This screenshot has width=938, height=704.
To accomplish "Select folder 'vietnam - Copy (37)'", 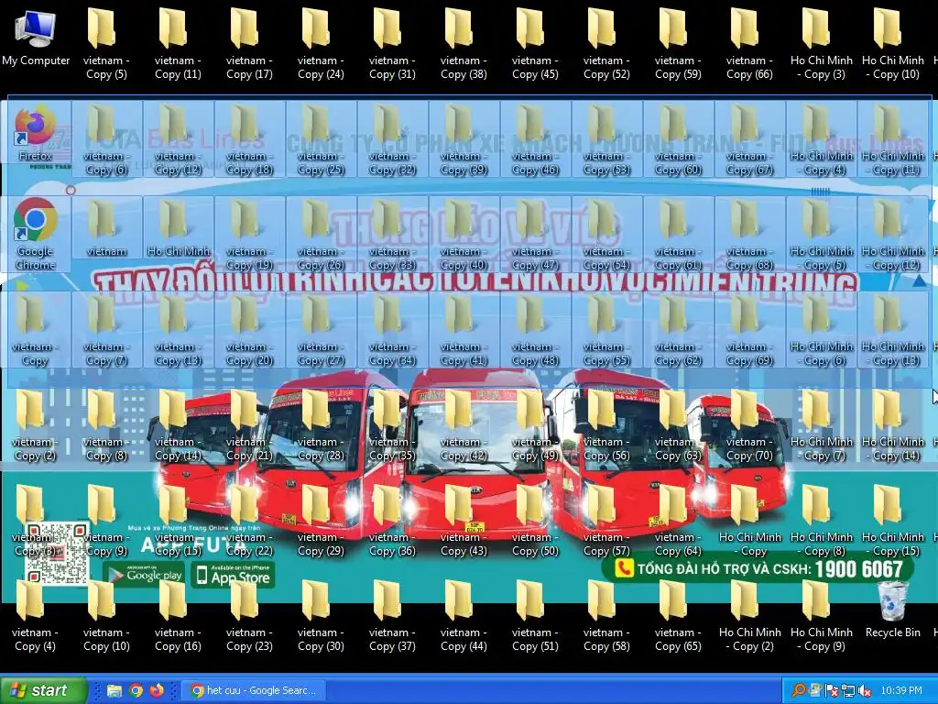I will (x=392, y=615).
